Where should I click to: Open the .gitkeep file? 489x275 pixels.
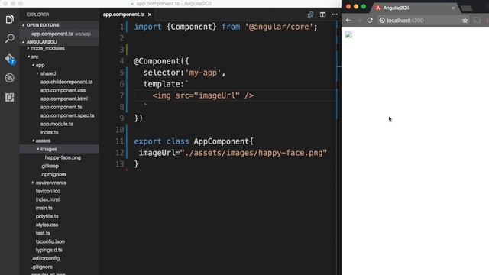[49, 167]
